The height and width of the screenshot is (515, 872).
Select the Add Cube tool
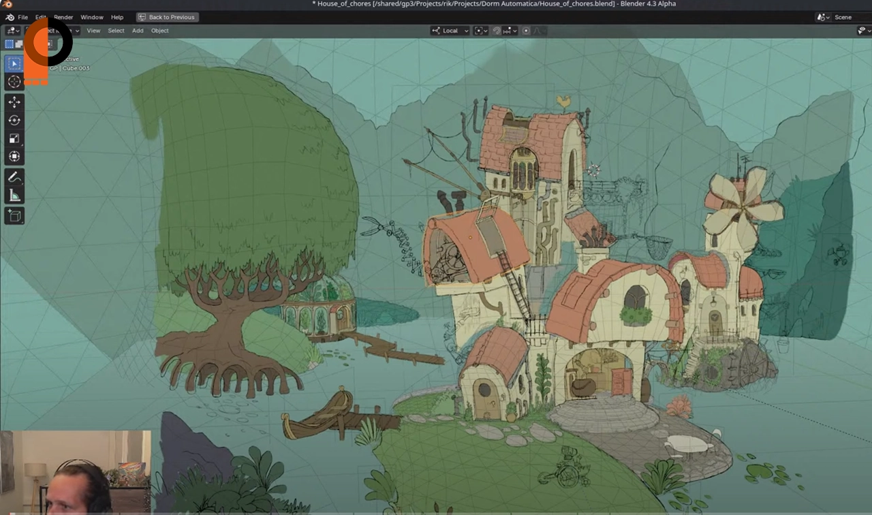pyautogui.click(x=14, y=217)
